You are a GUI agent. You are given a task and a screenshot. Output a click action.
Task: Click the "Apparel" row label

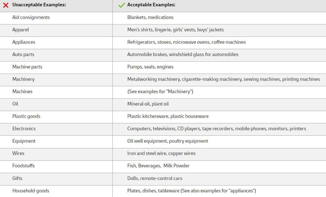click(21, 30)
